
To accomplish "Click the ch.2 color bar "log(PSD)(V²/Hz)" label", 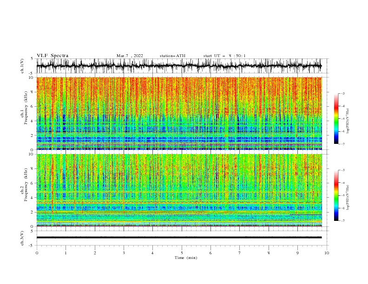I will pyautogui.click(x=348, y=198).
